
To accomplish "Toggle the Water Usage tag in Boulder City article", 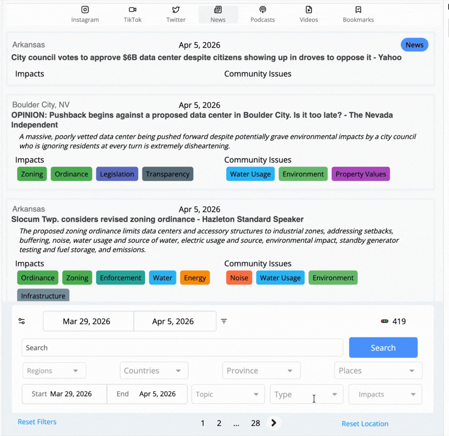I will tap(250, 174).
